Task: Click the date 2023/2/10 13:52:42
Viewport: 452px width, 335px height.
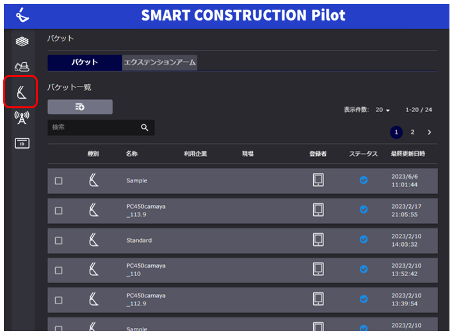Action: tap(406, 270)
